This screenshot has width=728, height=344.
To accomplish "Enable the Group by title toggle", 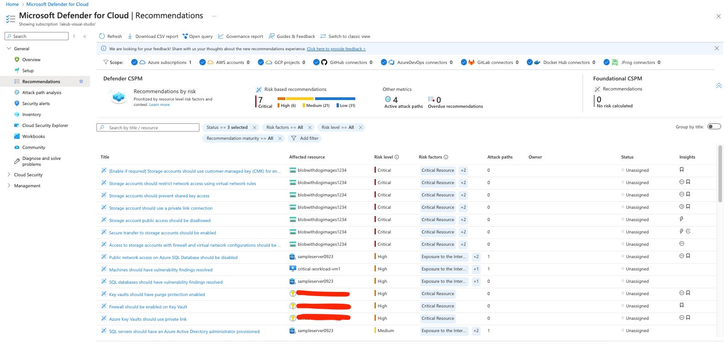I will click(x=714, y=127).
